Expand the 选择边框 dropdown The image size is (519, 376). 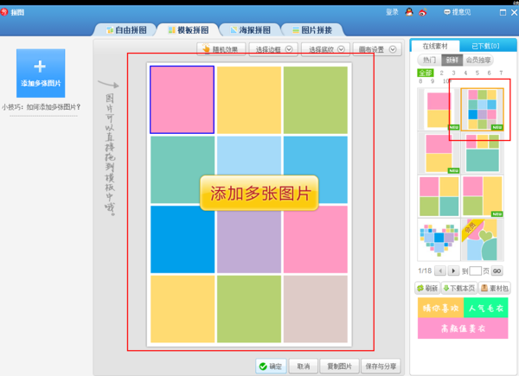273,49
